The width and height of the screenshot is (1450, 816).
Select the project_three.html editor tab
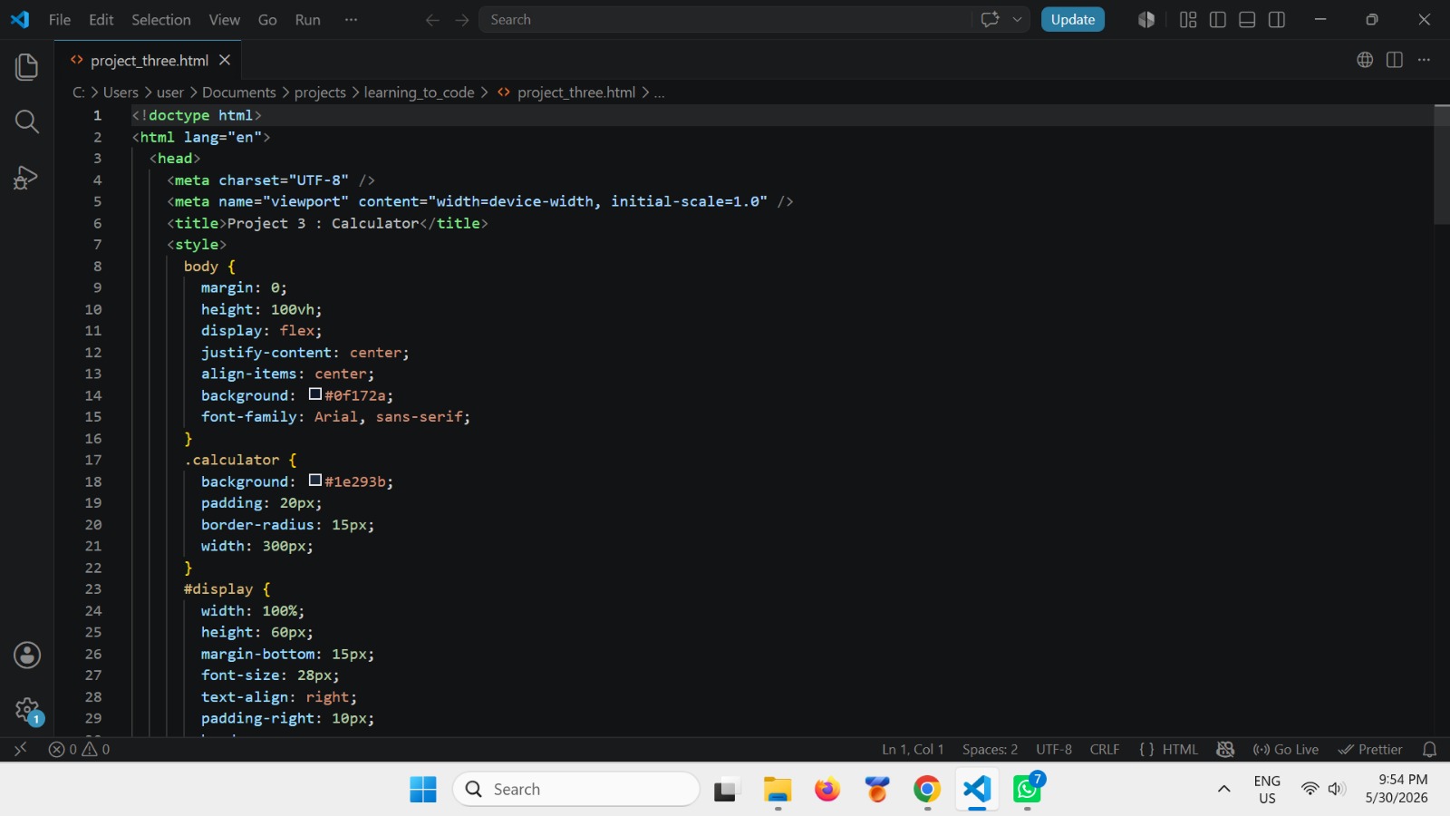(x=150, y=61)
